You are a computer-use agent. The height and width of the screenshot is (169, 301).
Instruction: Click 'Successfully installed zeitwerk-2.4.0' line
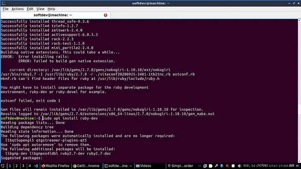(41, 30)
